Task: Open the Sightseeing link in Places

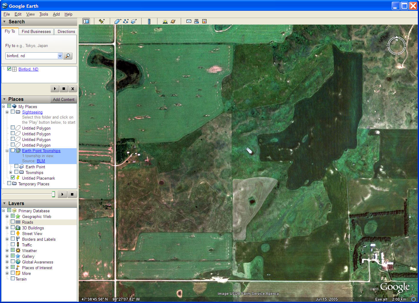Action: point(32,112)
